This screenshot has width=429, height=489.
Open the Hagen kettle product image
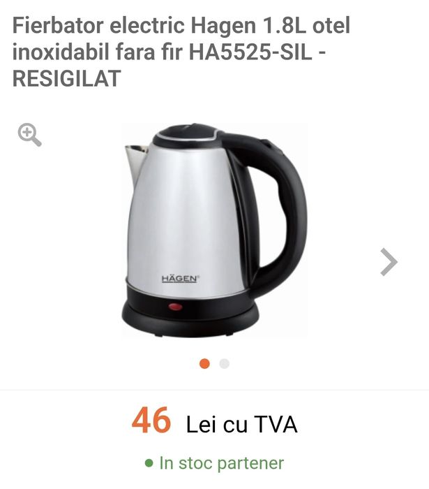[x=214, y=231]
